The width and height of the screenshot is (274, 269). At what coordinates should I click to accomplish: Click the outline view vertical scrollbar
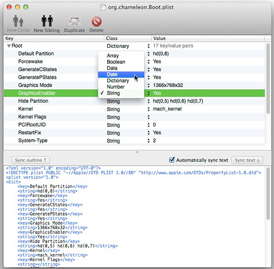pos(268,79)
